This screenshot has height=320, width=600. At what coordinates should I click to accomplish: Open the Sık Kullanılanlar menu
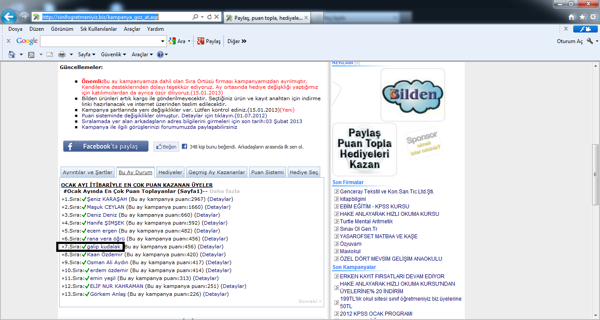point(98,29)
